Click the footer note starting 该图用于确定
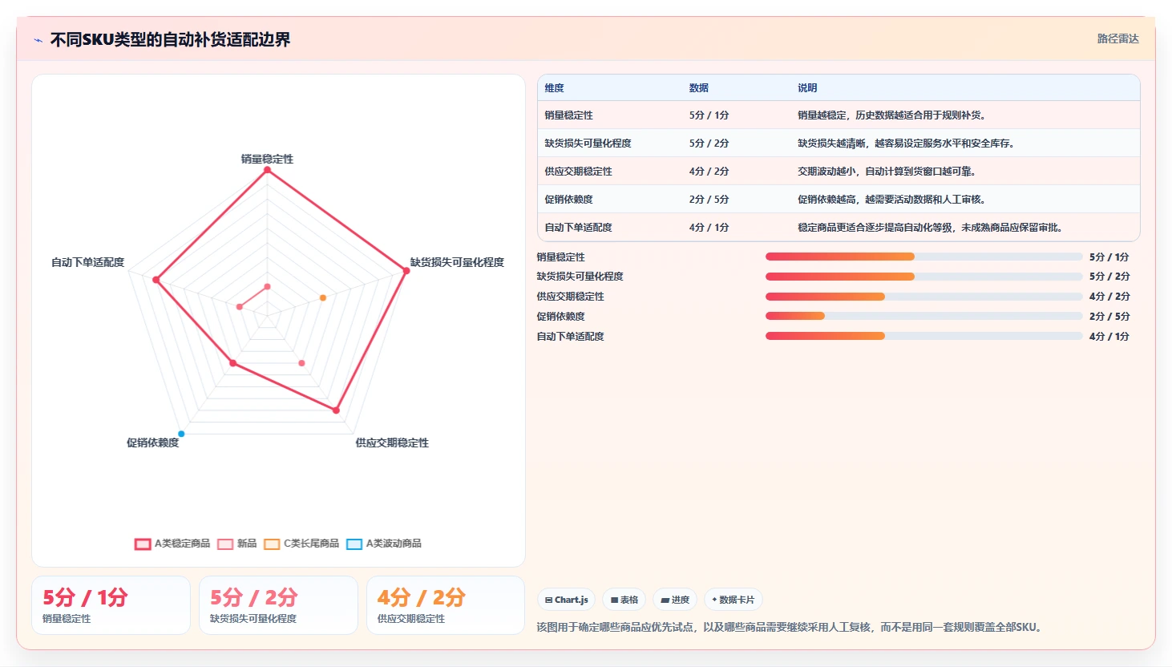This screenshot has height=667, width=1172. tap(791, 627)
